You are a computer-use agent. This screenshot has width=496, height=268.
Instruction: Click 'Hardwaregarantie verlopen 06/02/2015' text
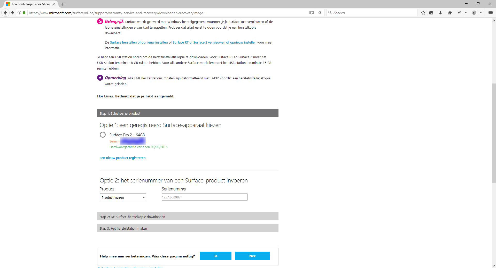[x=138, y=147]
